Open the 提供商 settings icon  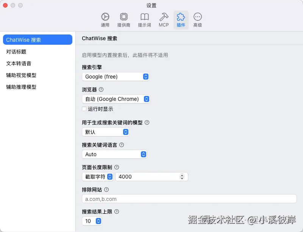124,17
